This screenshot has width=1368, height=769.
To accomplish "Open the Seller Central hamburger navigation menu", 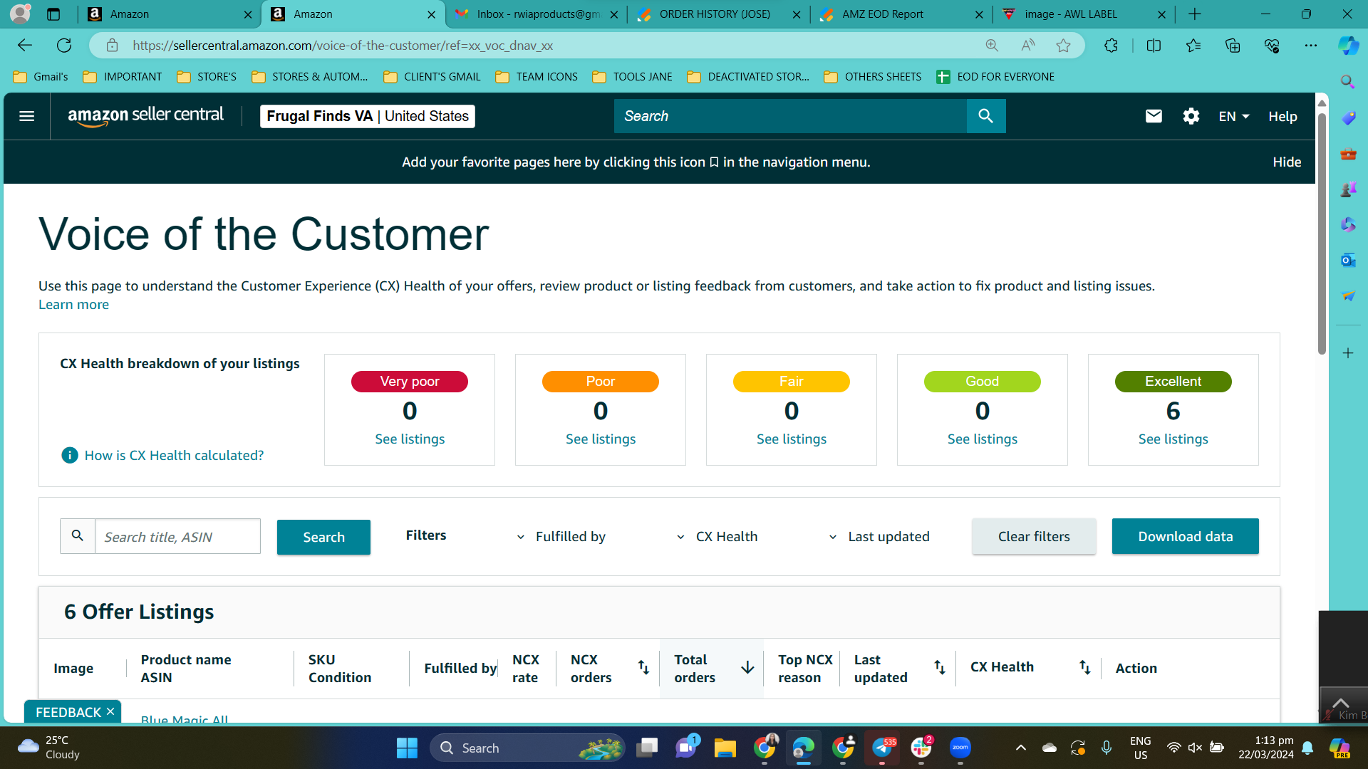I will coord(27,116).
